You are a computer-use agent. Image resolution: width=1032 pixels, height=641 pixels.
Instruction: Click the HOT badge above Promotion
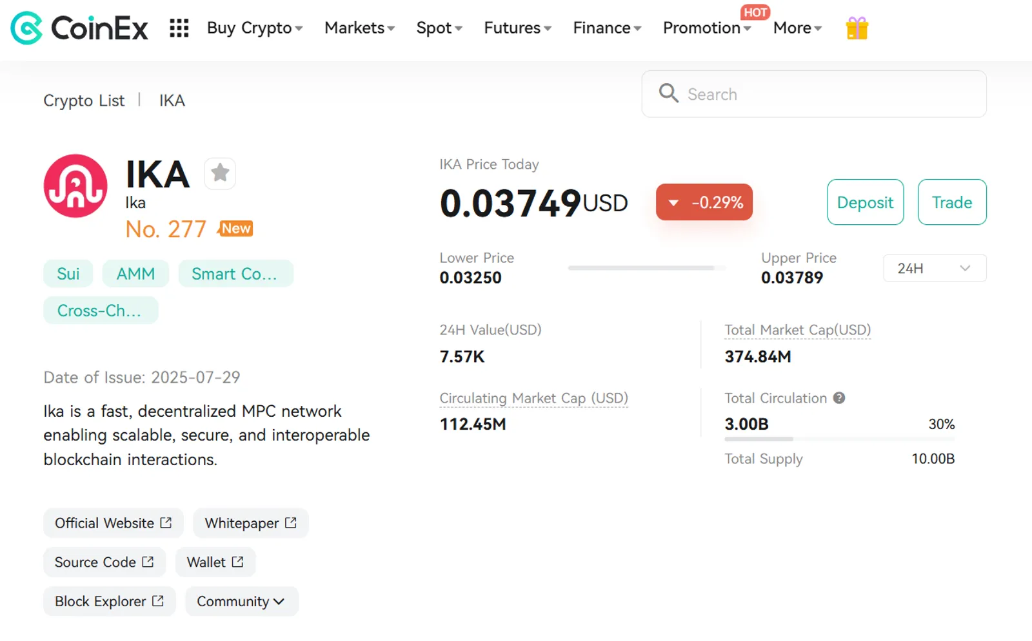pos(755,12)
